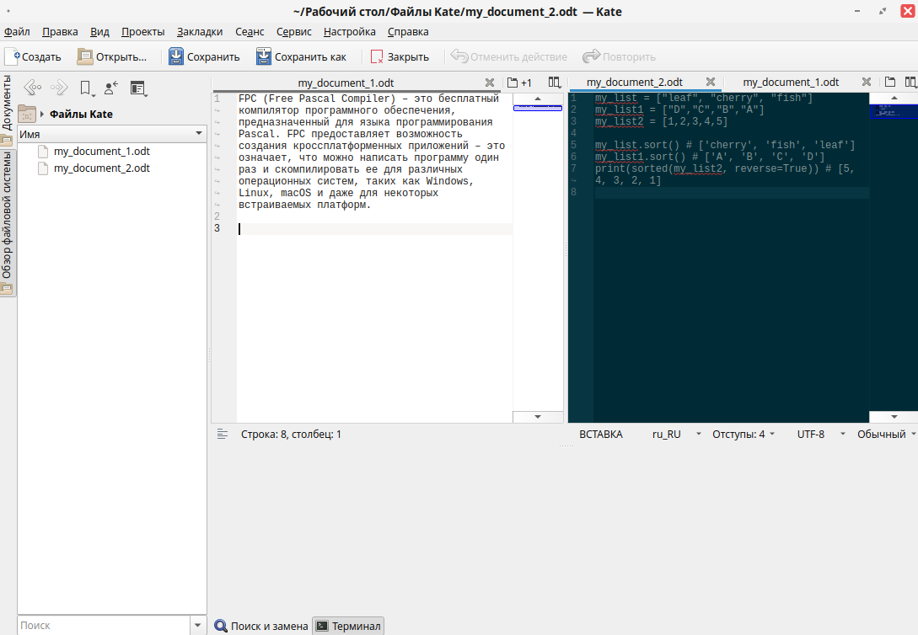Expand the Имя sort column dropdown
The image size is (918, 635).
(199, 134)
